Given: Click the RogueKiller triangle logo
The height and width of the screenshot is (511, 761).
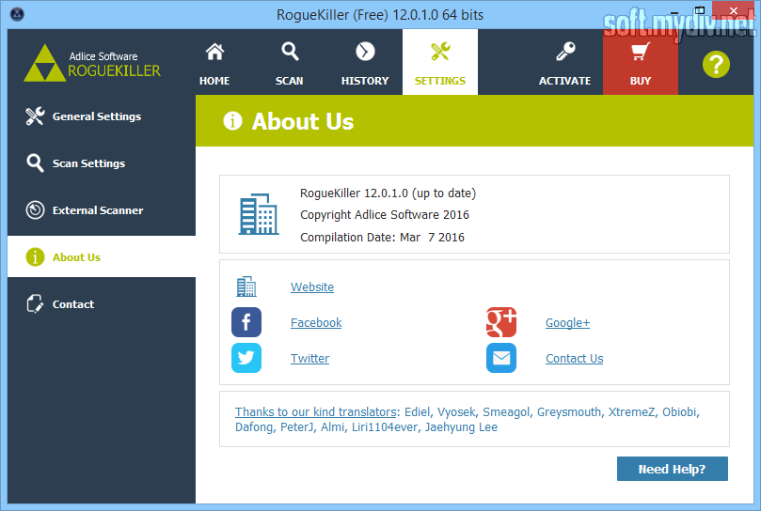Looking at the screenshot, I should (x=44, y=63).
